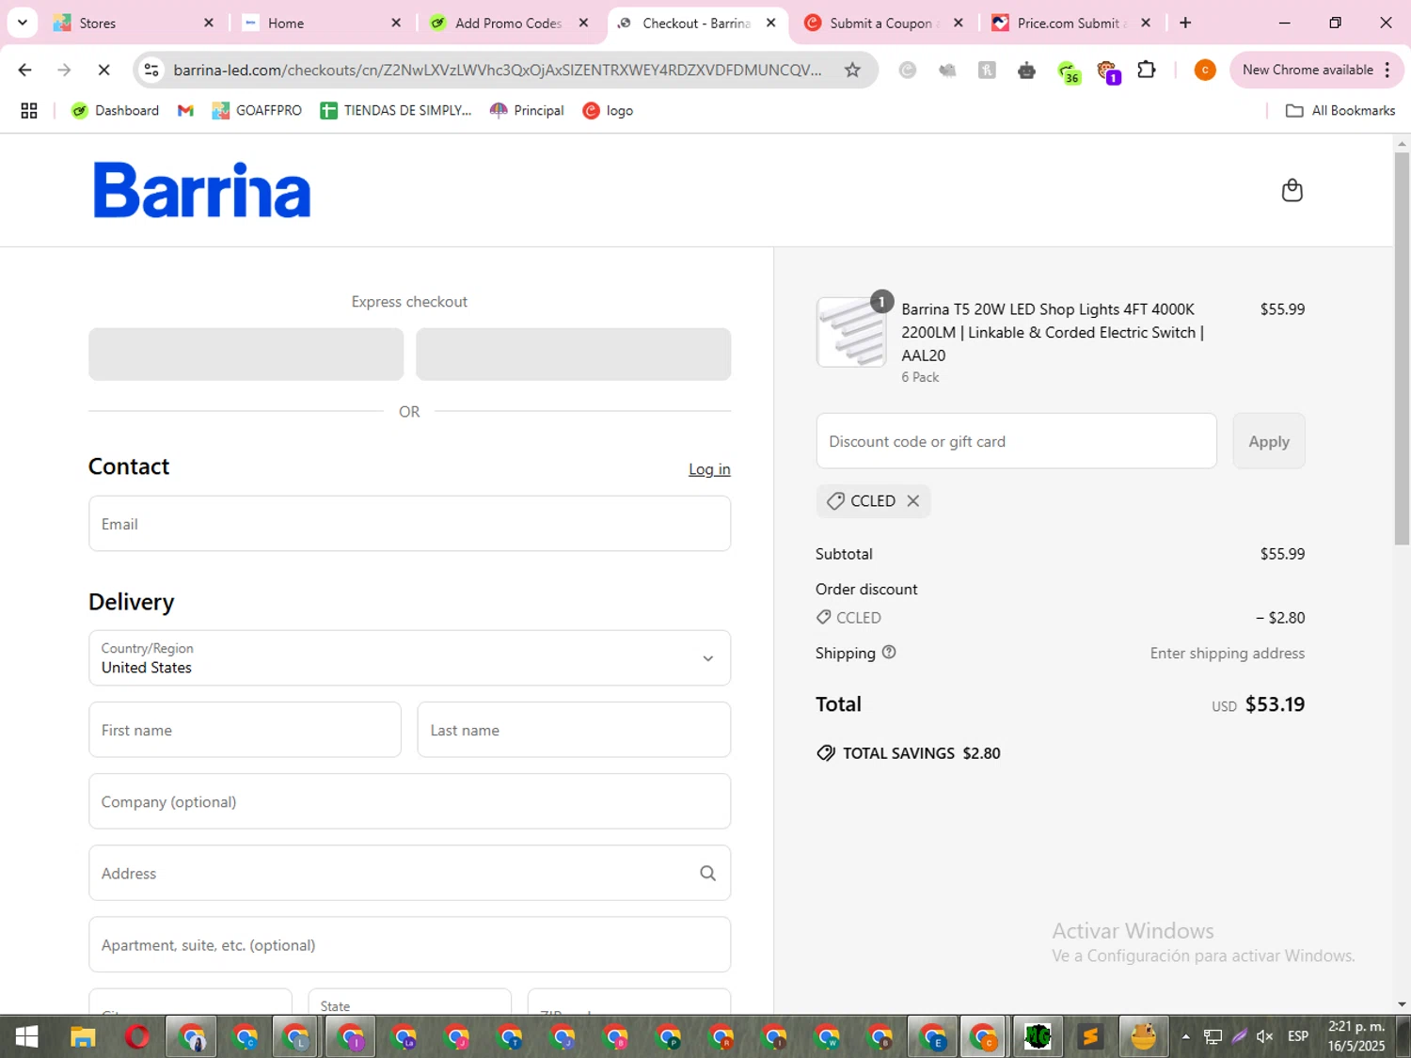
Task: Open the tab search dropdown arrow
Action: (22, 23)
